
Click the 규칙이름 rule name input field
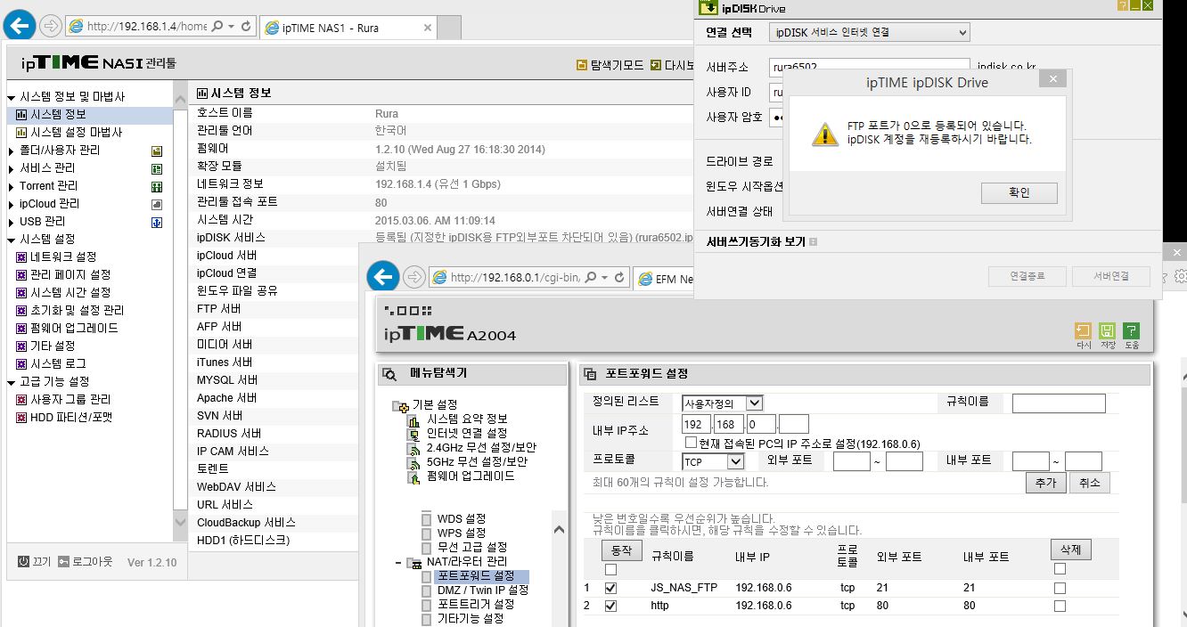coord(1059,403)
